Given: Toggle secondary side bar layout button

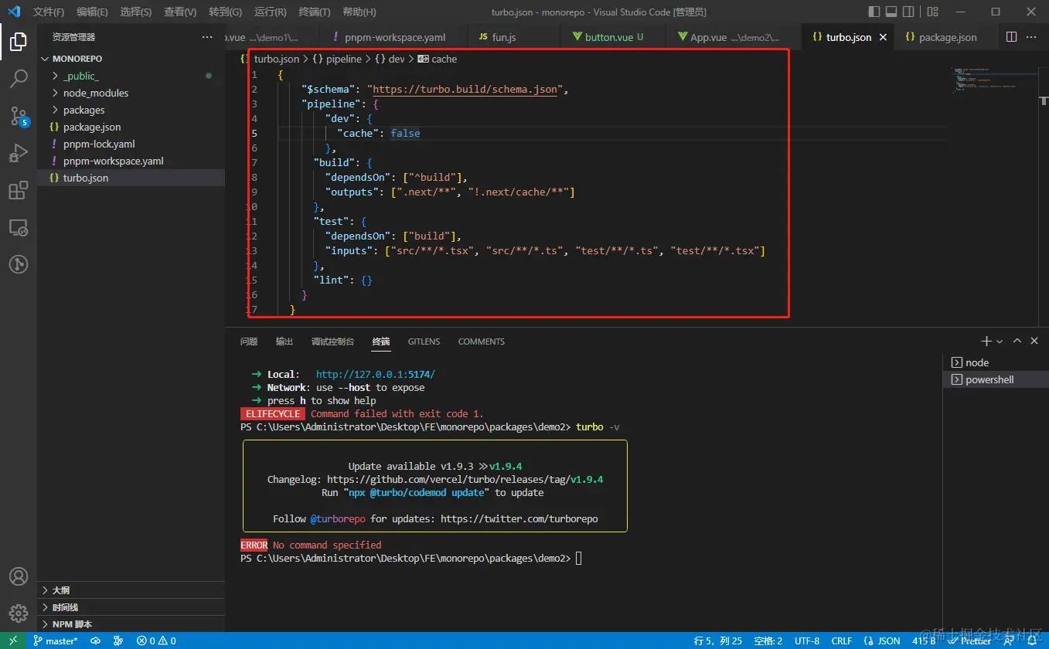Looking at the screenshot, I should coord(909,12).
